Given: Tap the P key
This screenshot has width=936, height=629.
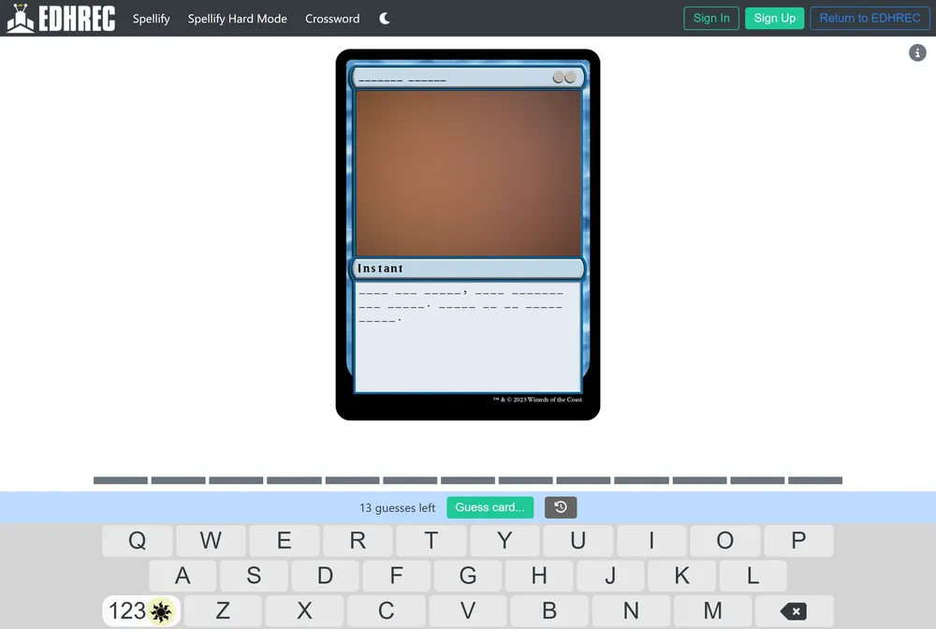Looking at the screenshot, I should tap(798, 541).
